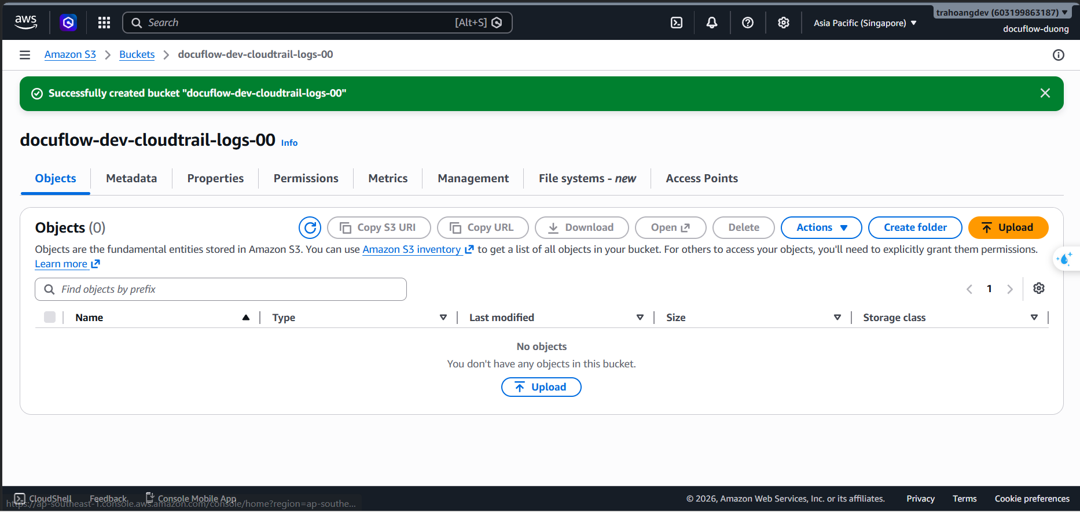Open the Amazon S3 inventory link
This screenshot has height=512, width=1080.
(418, 249)
